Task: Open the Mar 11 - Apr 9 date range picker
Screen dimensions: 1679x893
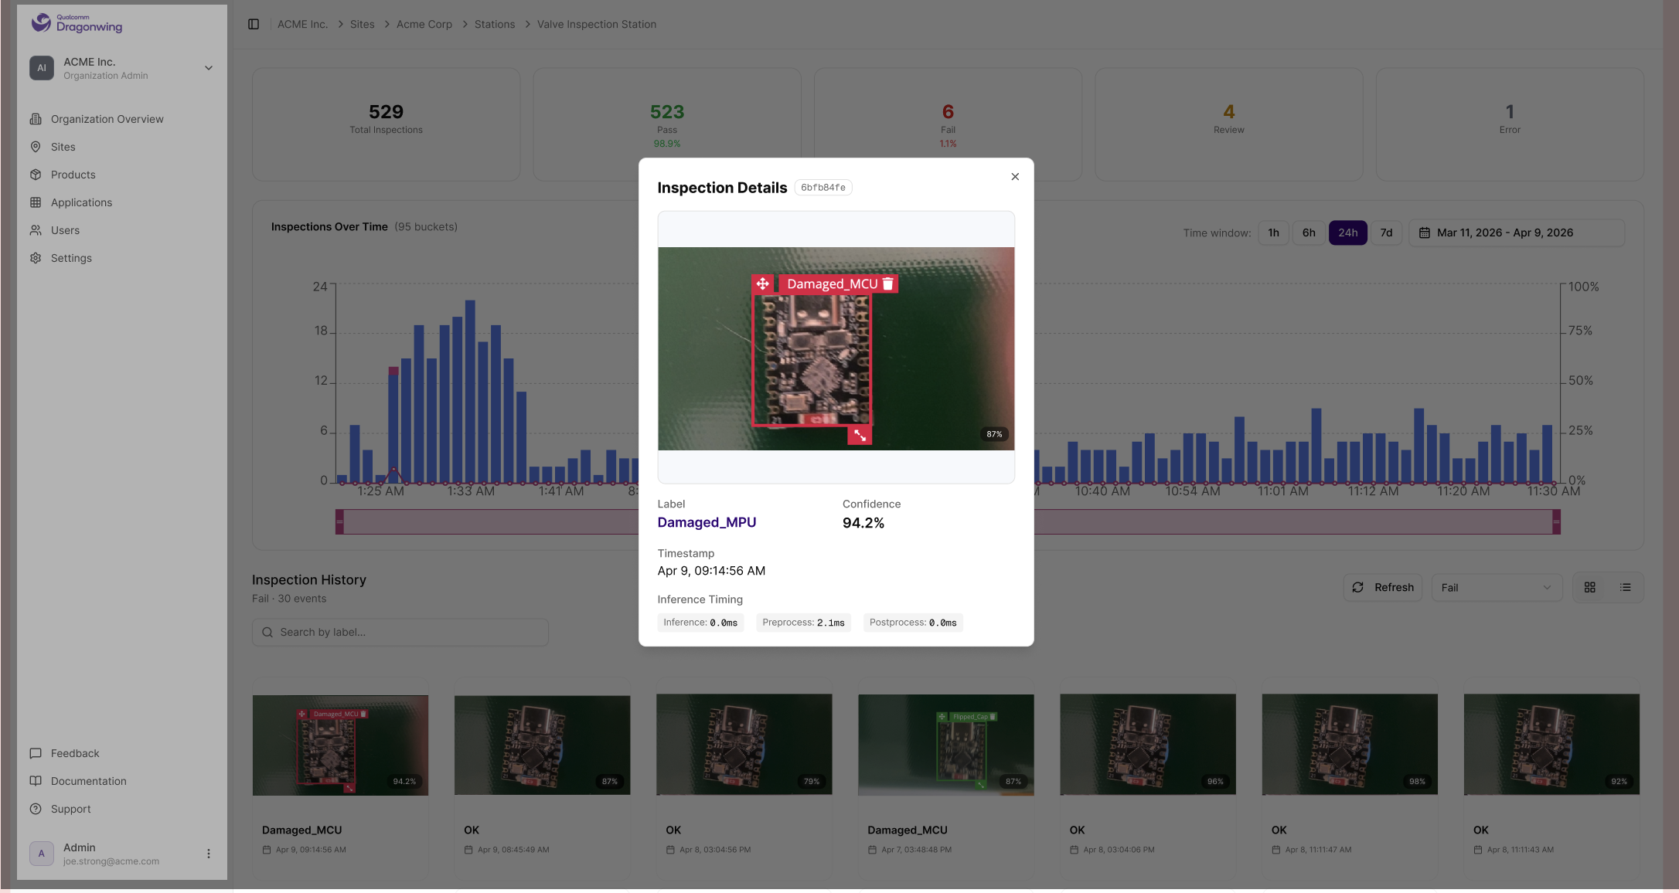Action: click(x=1516, y=233)
